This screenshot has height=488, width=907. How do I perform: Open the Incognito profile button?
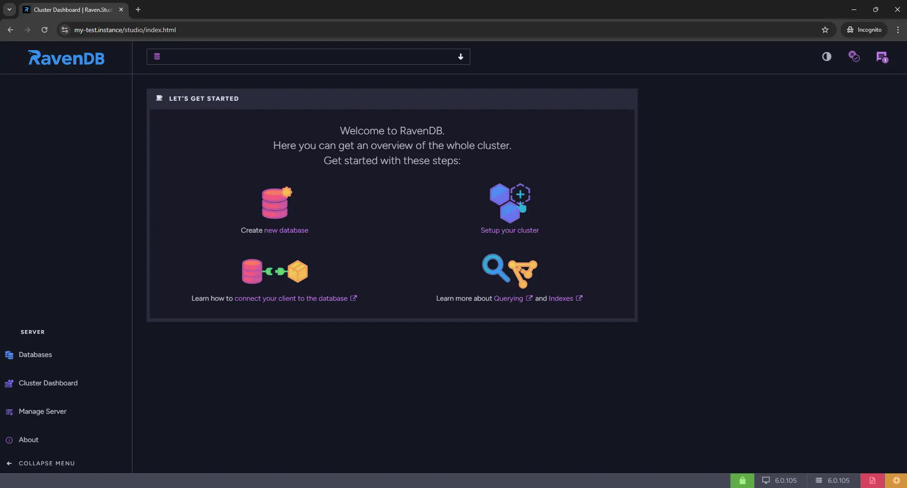pyautogui.click(x=864, y=30)
